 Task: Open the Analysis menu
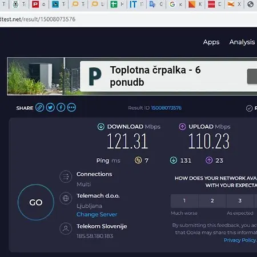point(242,42)
